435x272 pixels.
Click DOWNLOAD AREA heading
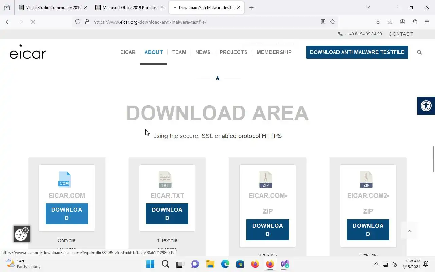click(217, 113)
